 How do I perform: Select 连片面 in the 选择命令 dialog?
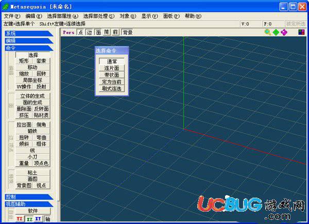[x=112, y=68]
